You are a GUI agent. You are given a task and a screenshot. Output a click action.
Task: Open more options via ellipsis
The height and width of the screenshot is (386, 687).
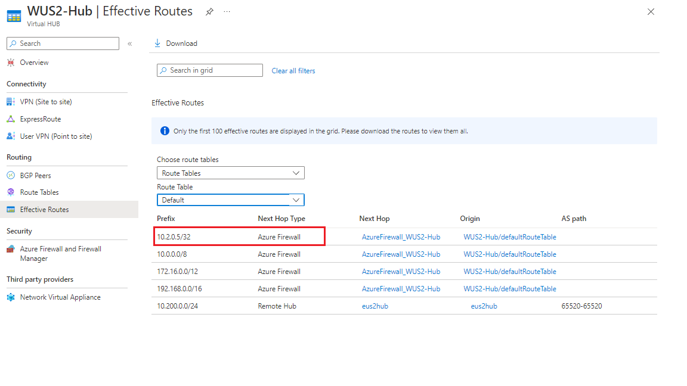pyautogui.click(x=227, y=11)
